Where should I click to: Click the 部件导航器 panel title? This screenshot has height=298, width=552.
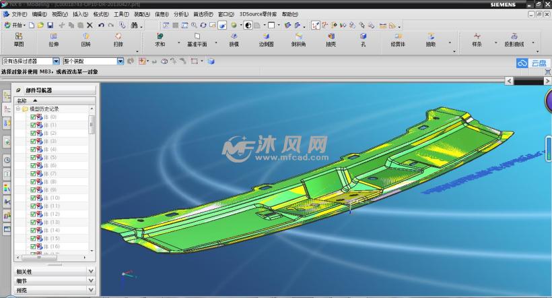(39, 90)
